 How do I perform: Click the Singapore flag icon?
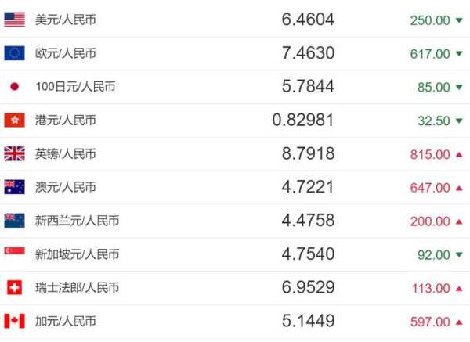click(14, 254)
